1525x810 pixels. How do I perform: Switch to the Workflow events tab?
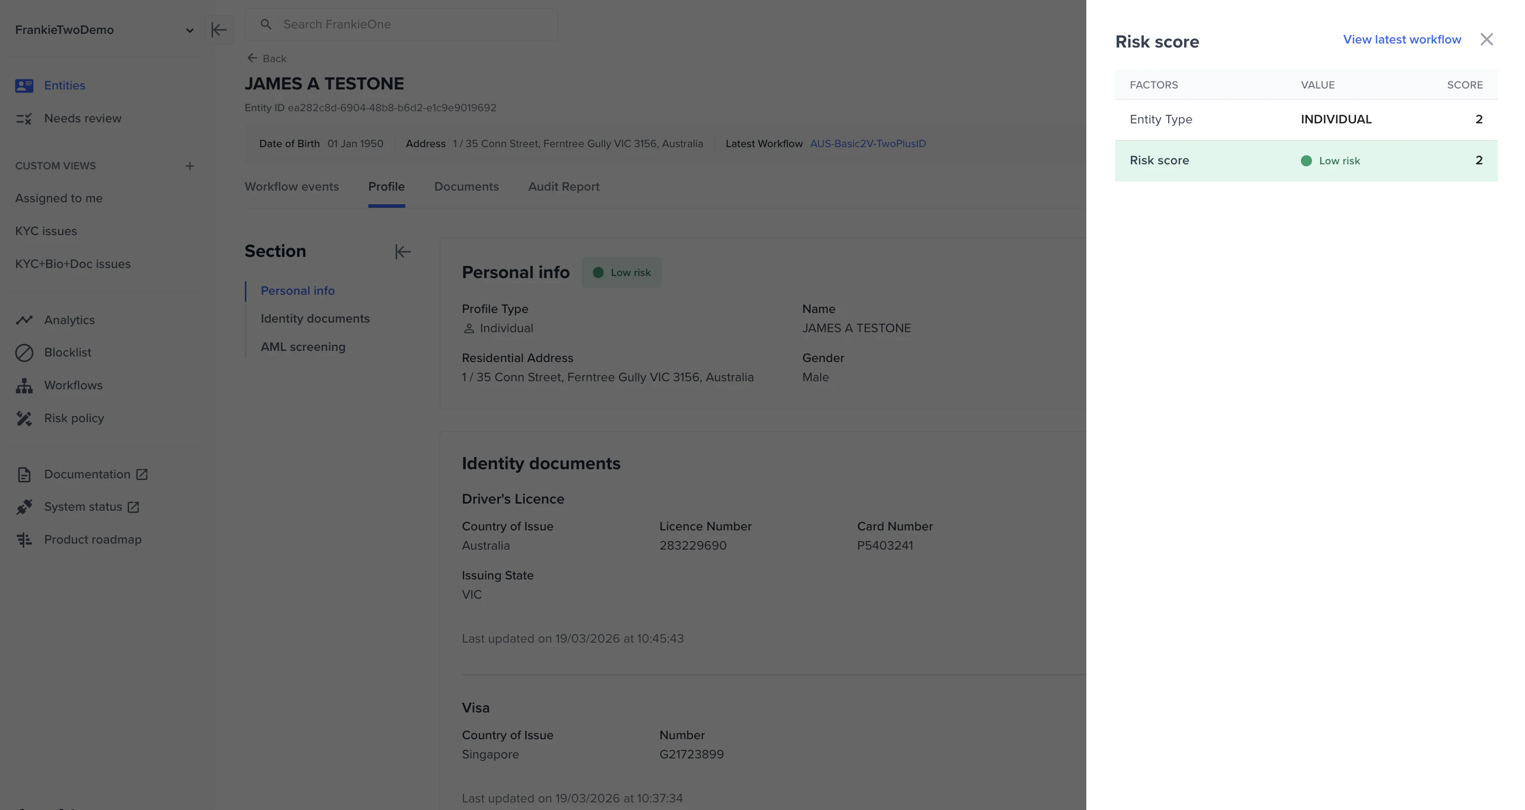click(x=291, y=187)
